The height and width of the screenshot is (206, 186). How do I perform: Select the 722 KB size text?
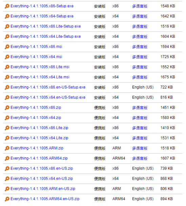point(167,87)
